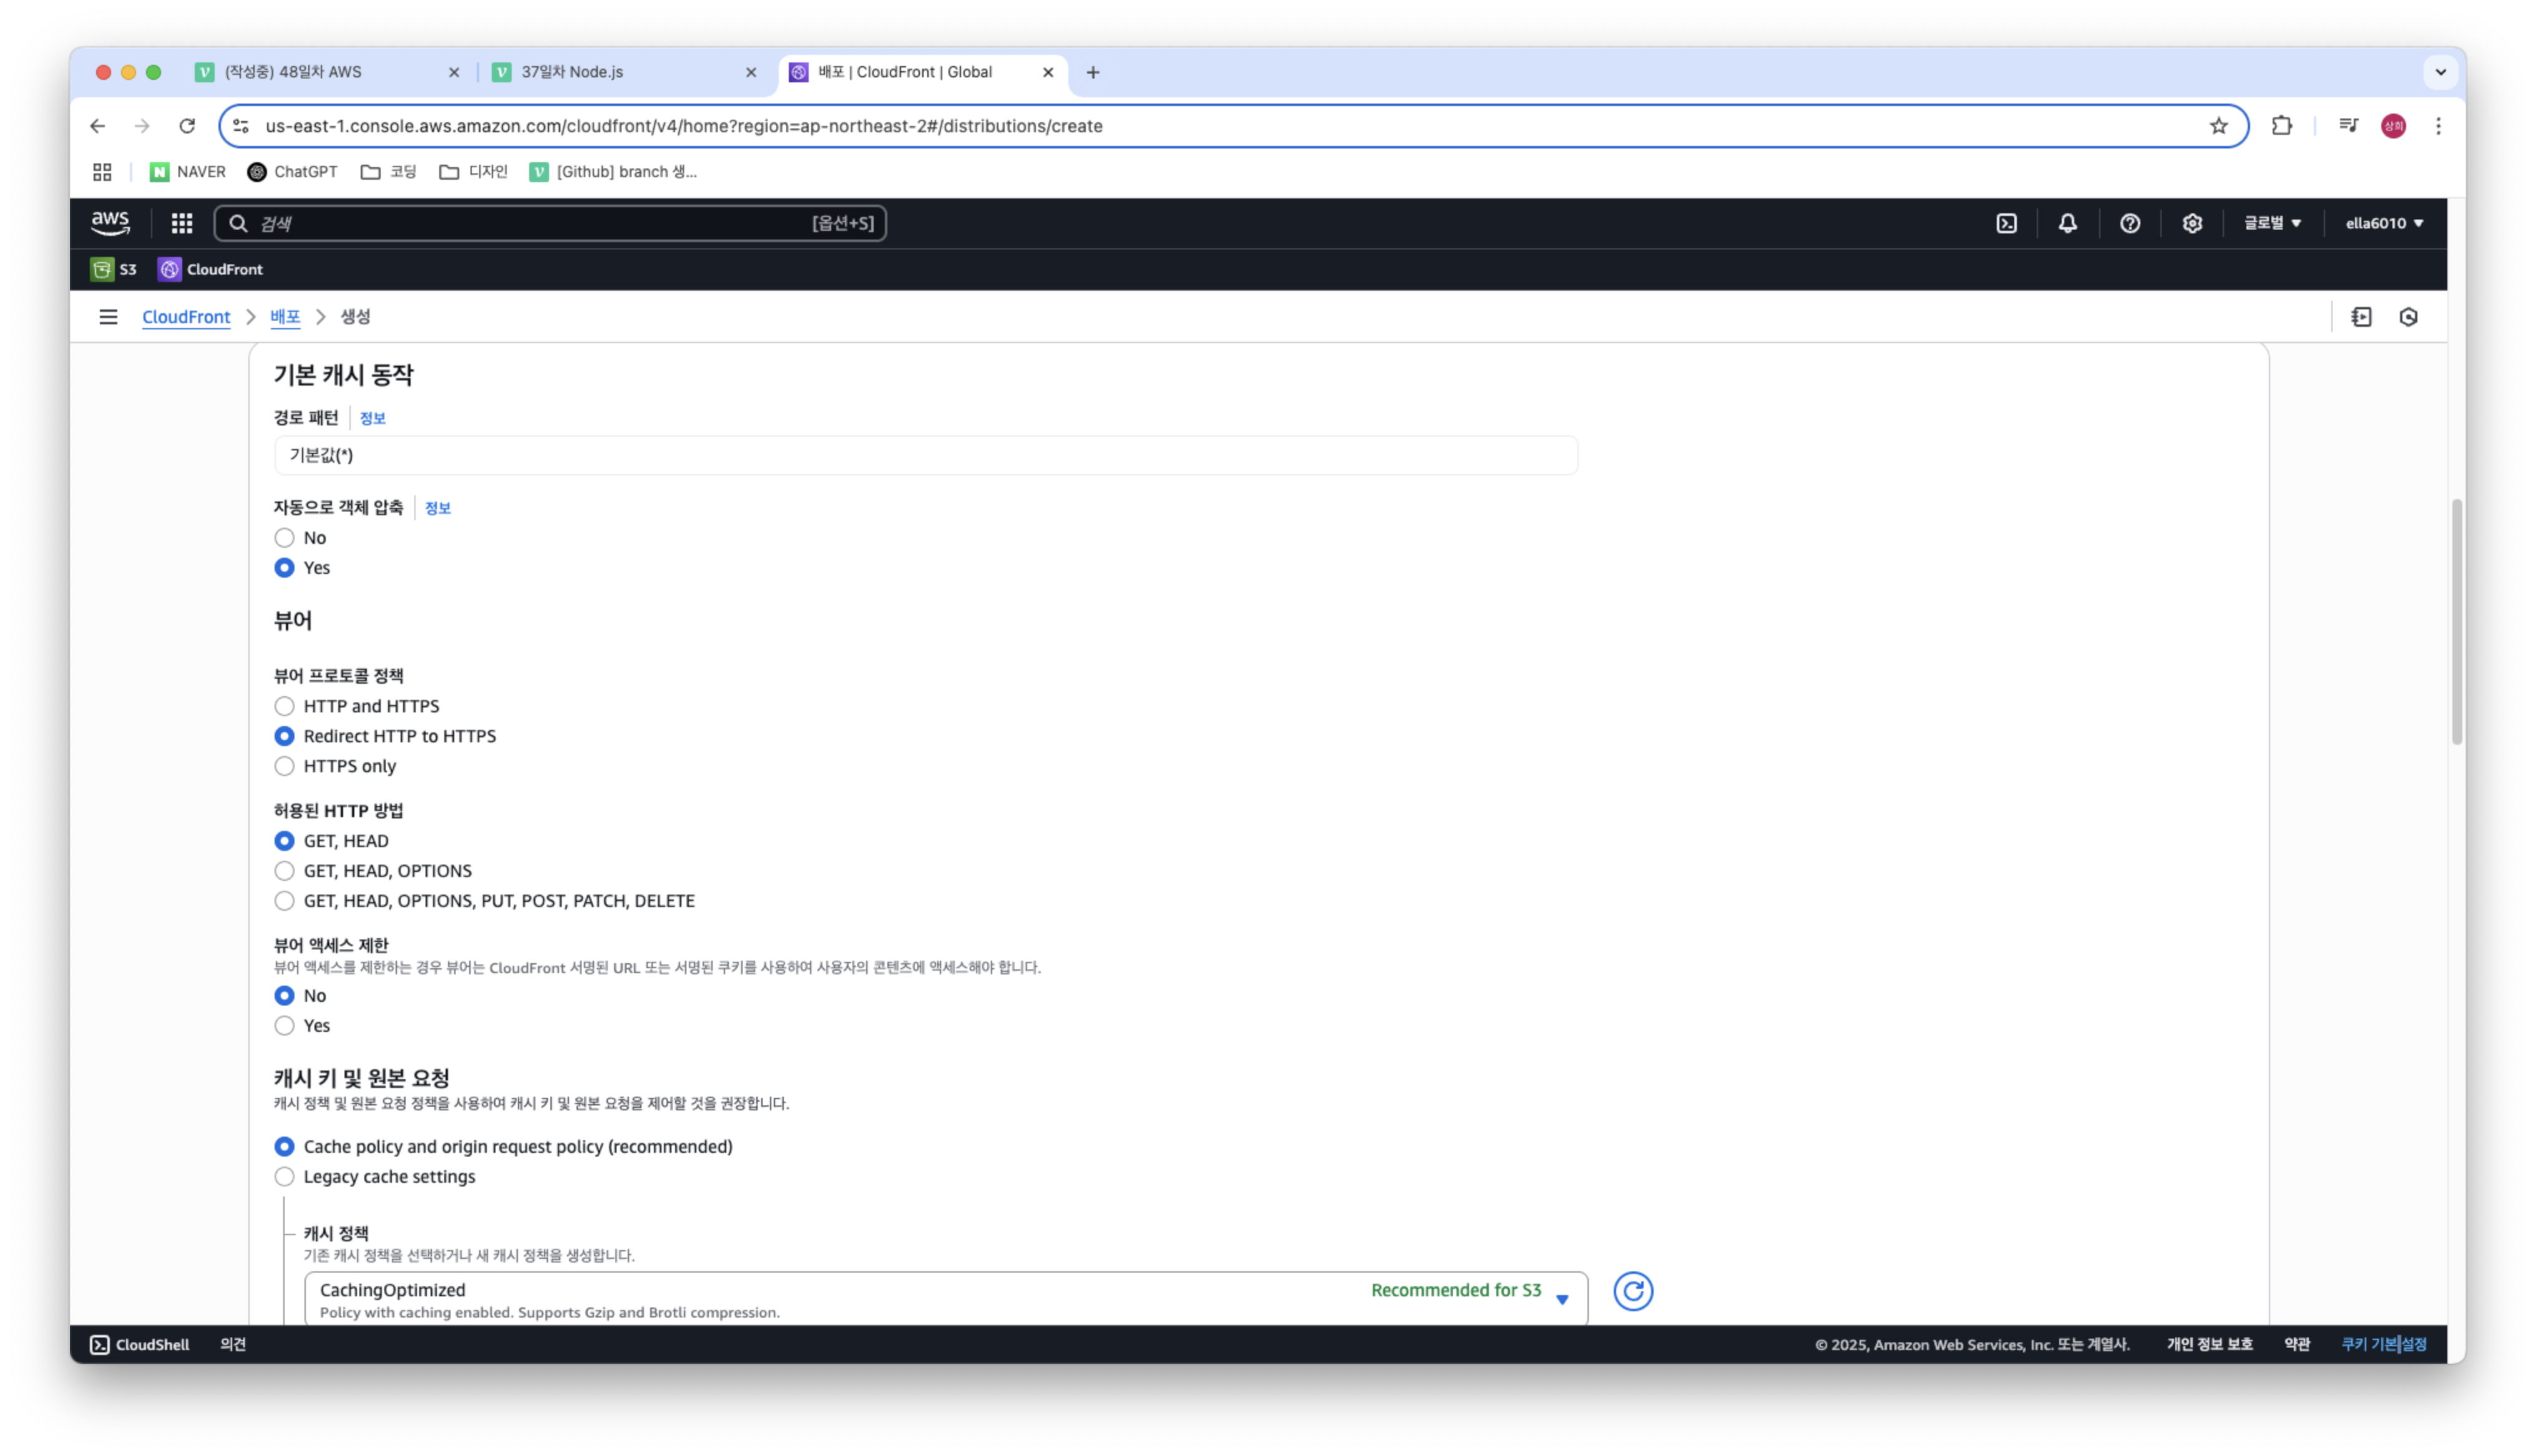Open 개인 정보 보호 footer link
The width and height of the screenshot is (2536, 1456).
pyautogui.click(x=2209, y=1344)
